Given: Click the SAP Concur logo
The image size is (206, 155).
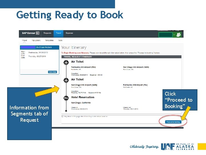Looking at the screenshot, I should pyautogui.click(x=31, y=33).
